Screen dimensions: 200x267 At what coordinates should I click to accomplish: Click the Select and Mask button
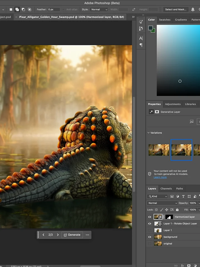pos(176,9)
